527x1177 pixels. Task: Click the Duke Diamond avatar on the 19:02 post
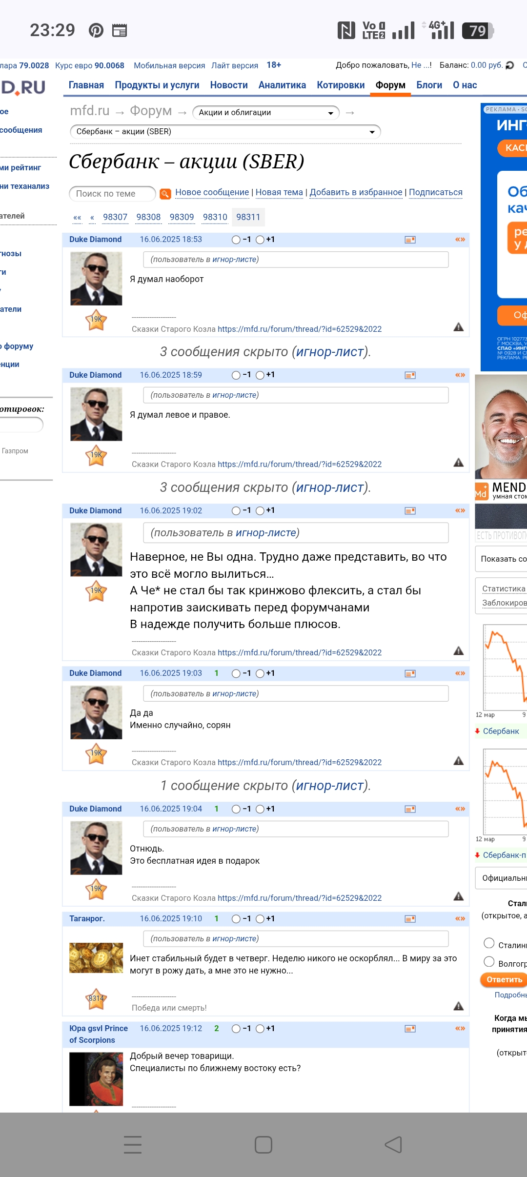[x=96, y=550]
